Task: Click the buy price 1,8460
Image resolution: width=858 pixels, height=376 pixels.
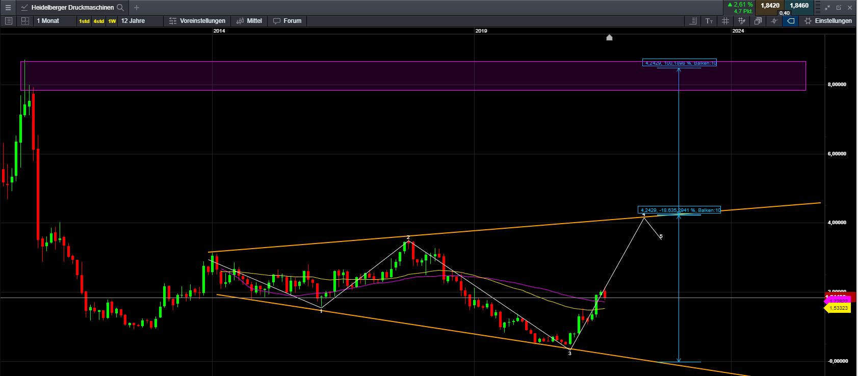Action: point(799,6)
